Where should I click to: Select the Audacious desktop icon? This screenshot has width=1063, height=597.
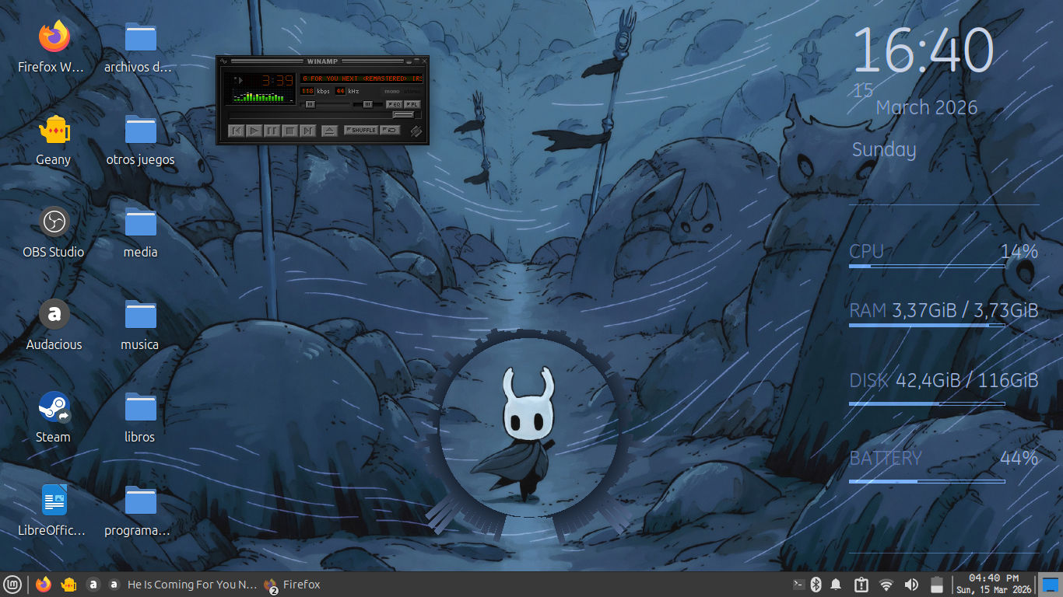coord(54,323)
